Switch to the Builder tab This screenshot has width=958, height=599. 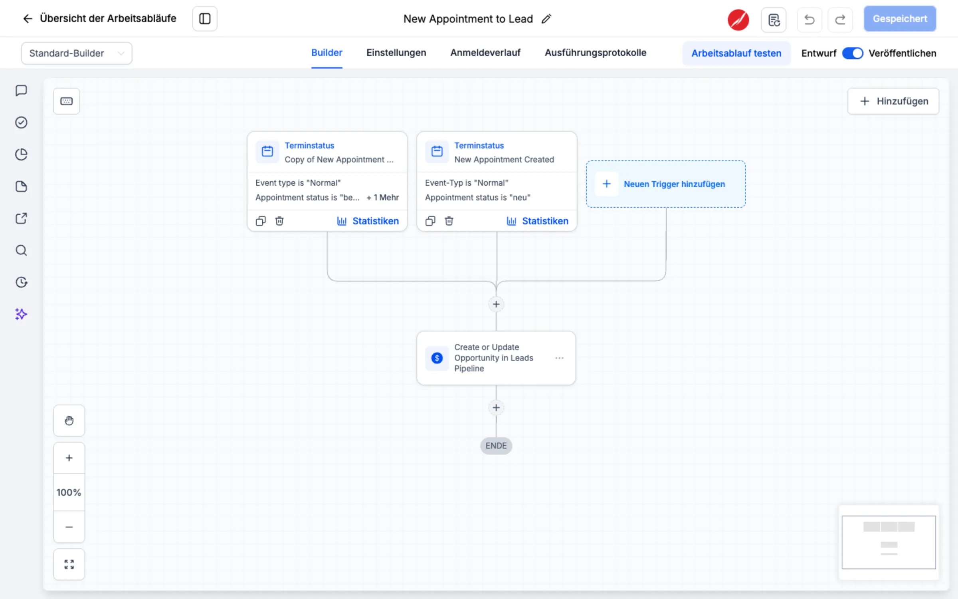327,53
